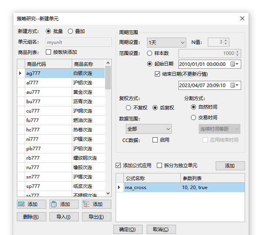Click the row indicator beside ag777

tap(20, 73)
